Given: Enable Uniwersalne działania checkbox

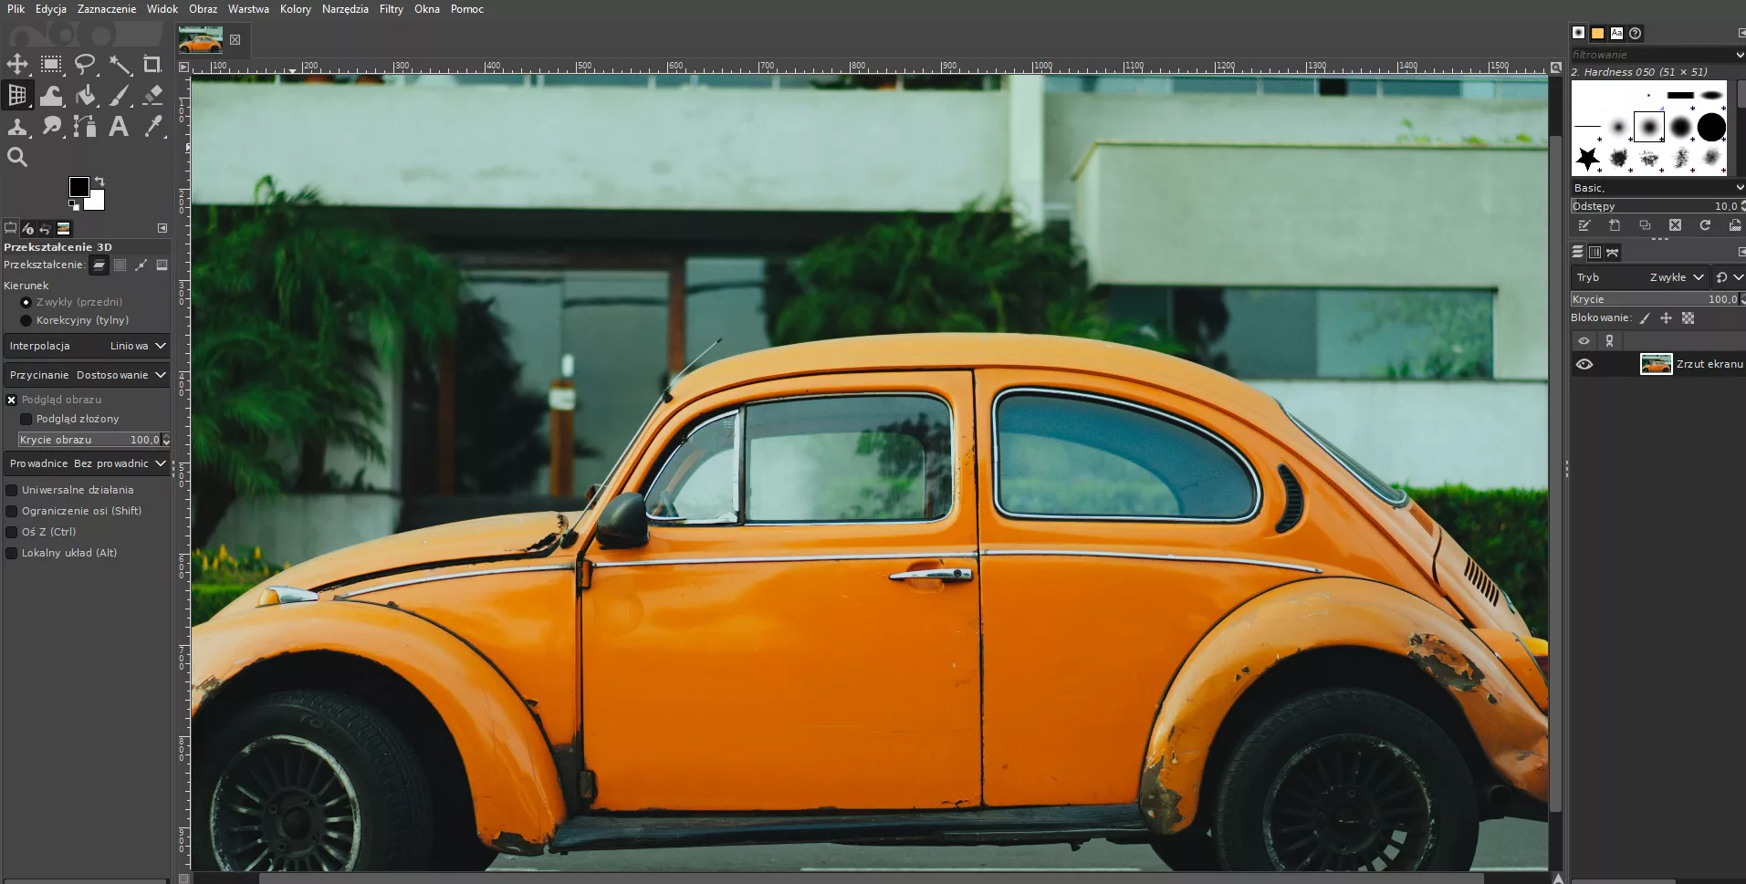Looking at the screenshot, I should tap(12, 490).
